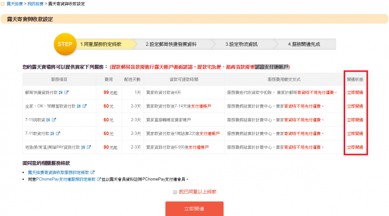Click 詳 link for 宅急便黑貓PAY貨到付款
389x216 pixels.
click(x=83, y=147)
